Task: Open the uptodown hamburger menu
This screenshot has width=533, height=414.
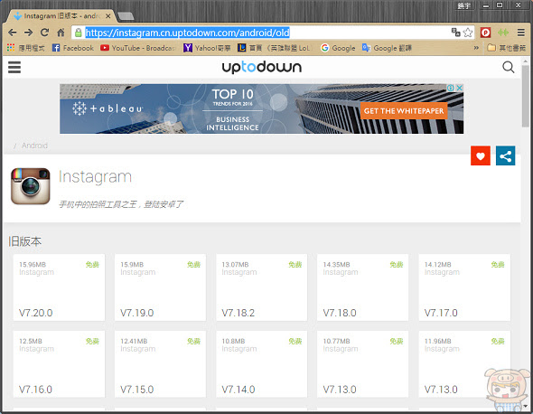Action: (14, 67)
